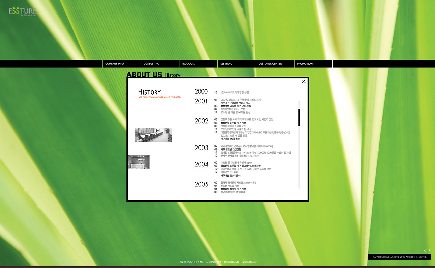The height and width of the screenshot is (268, 435).
Task: Go to next background with right arrow
Action: (429, 250)
